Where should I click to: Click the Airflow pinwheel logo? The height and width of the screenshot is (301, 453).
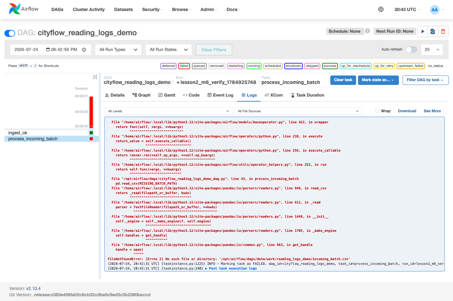(x=14, y=9)
